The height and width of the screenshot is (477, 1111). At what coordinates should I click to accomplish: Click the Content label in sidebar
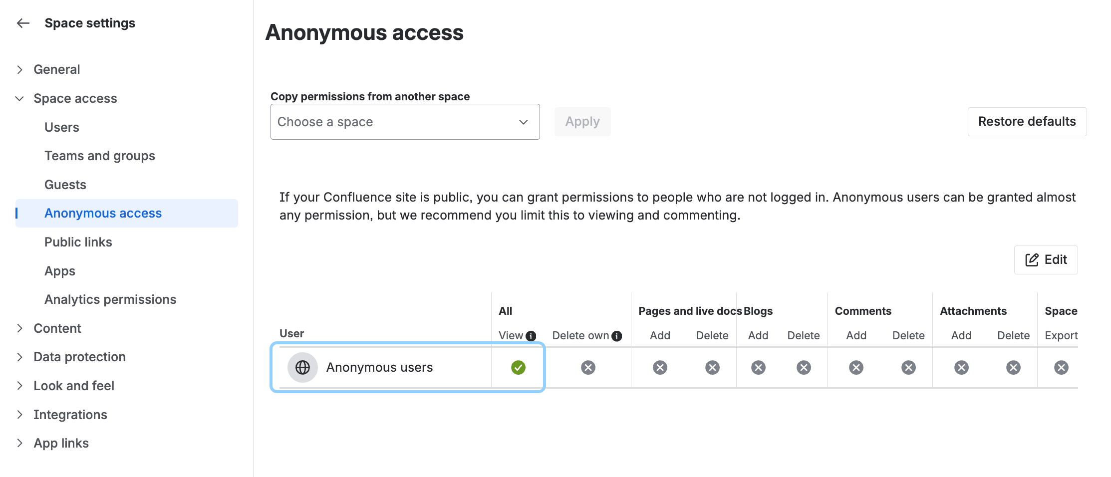click(57, 328)
